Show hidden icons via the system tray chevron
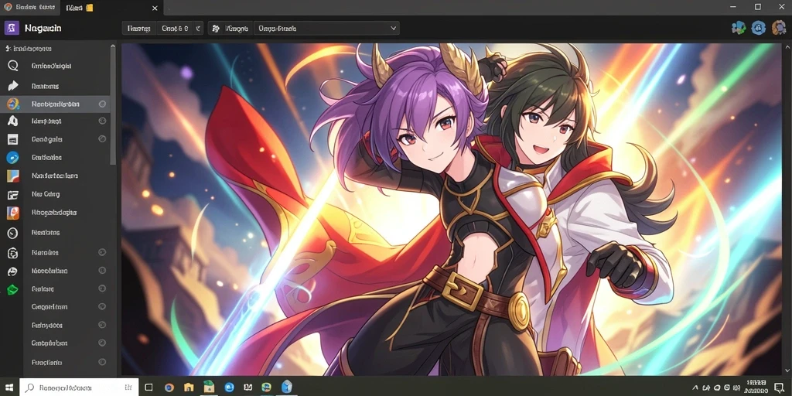Screen dimensions: 792x396 (695, 387)
